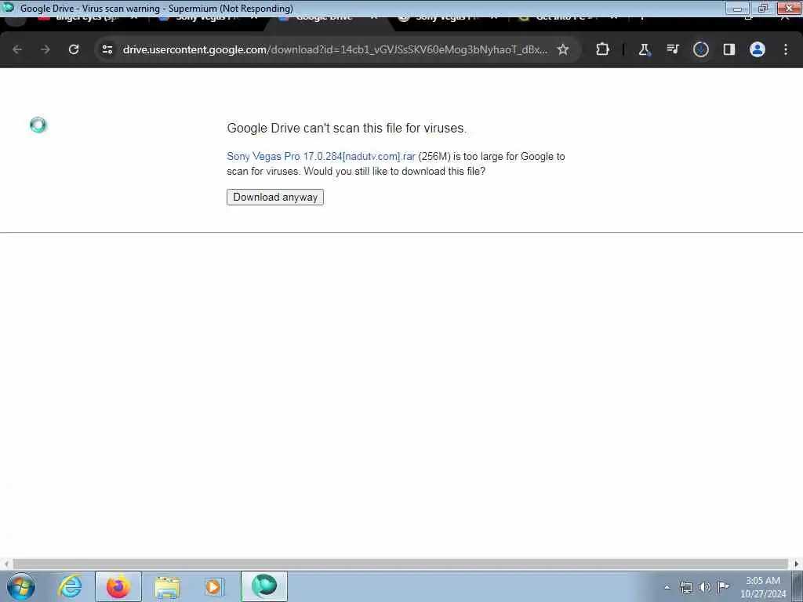Go forward to the next page
Screen dimensions: 803x602
click(45, 49)
